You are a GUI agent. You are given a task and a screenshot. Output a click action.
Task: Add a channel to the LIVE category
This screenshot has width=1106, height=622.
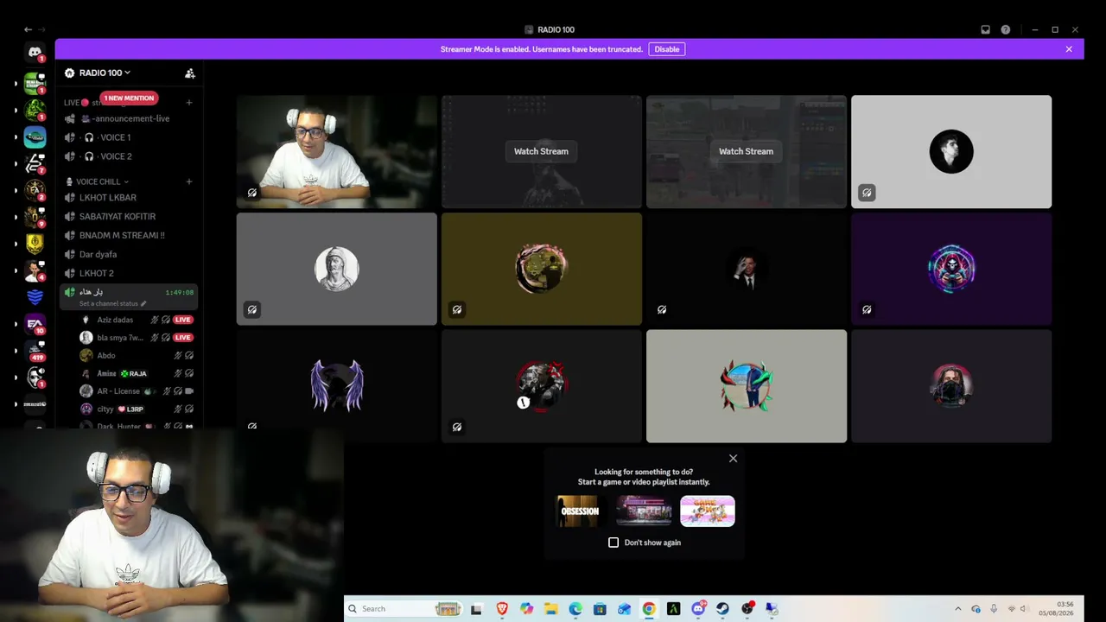tap(189, 103)
